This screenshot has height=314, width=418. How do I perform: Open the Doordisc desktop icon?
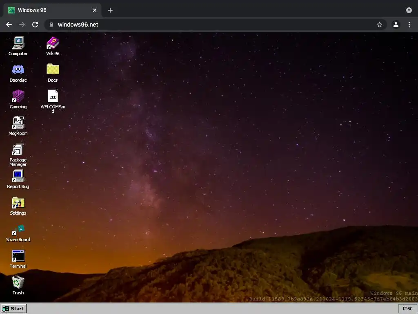tap(18, 73)
